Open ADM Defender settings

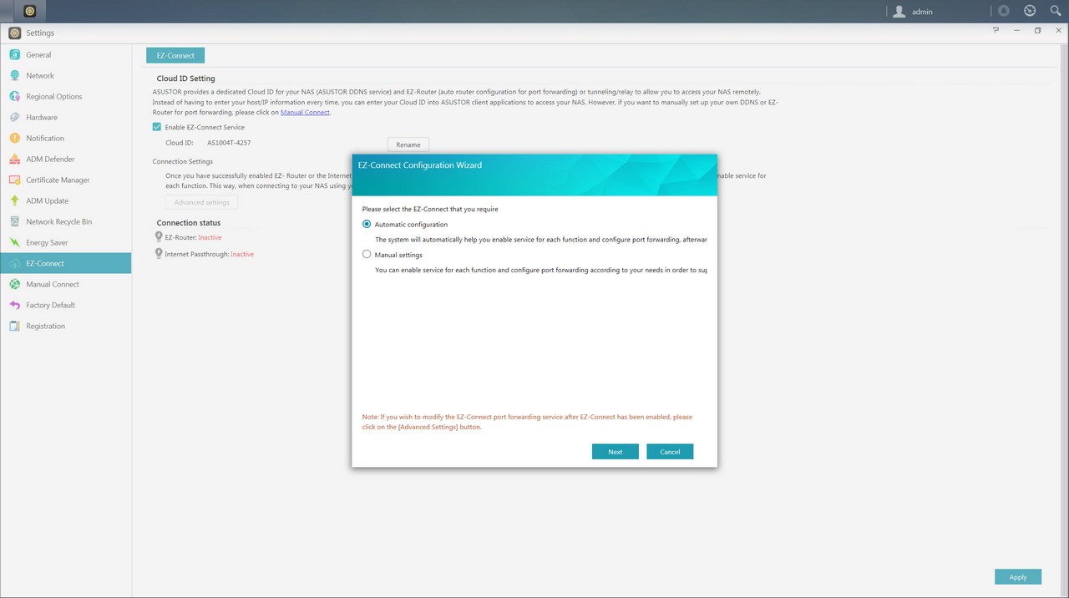point(66,159)
